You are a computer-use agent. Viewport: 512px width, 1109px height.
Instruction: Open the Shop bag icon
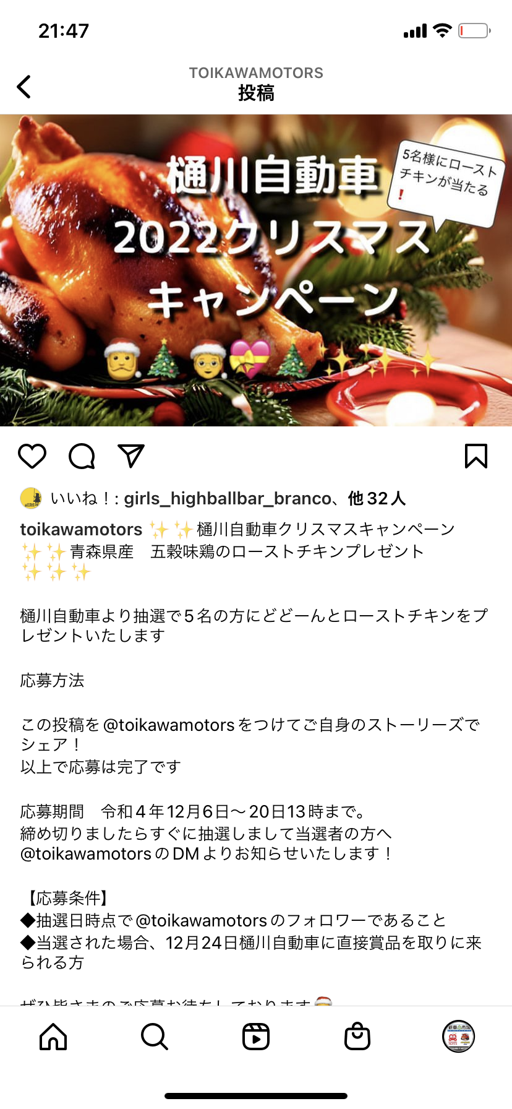pos(357,1036)
